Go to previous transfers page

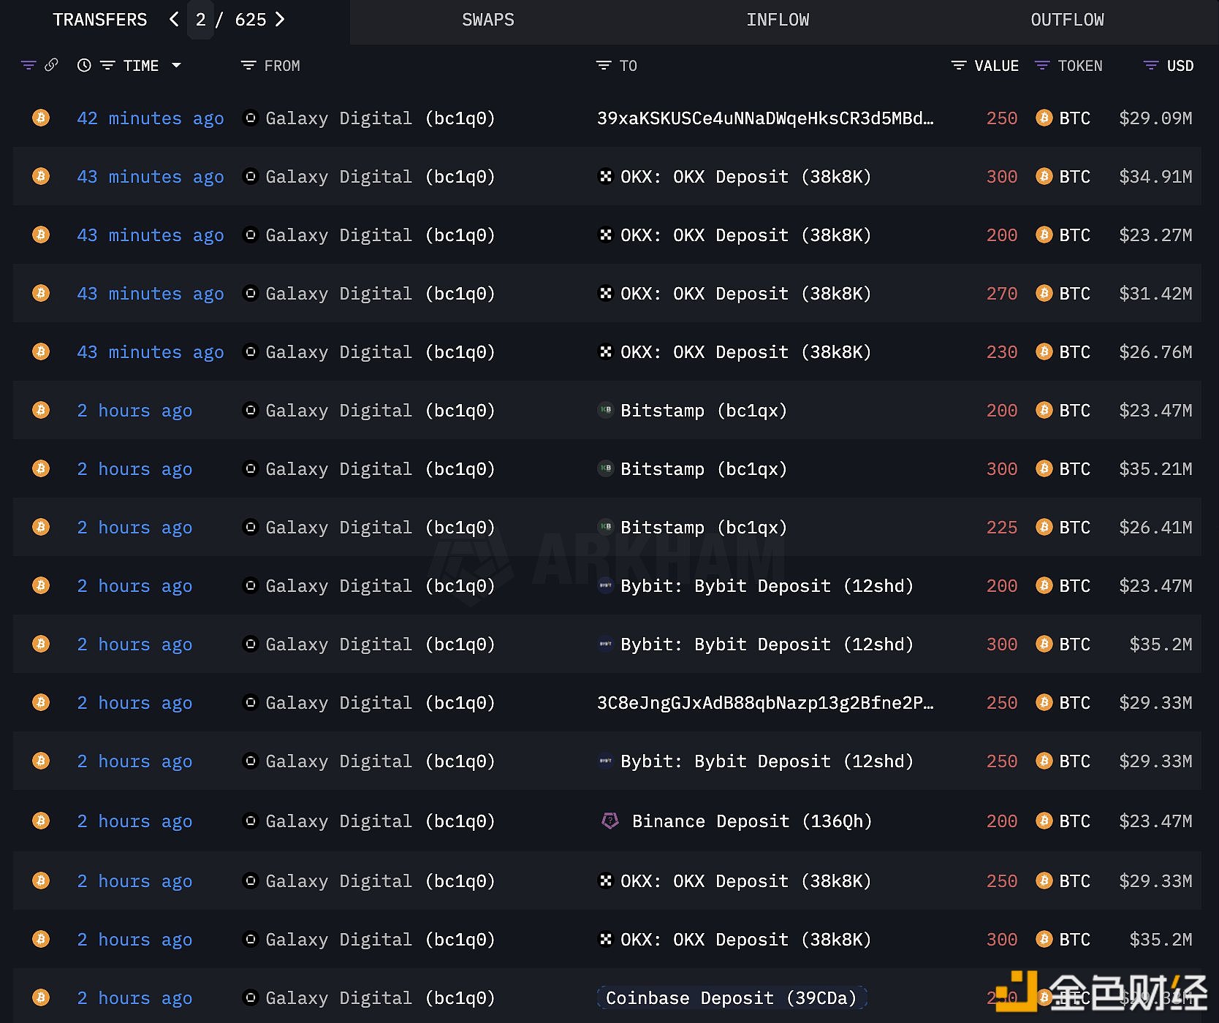coord(174,20)
